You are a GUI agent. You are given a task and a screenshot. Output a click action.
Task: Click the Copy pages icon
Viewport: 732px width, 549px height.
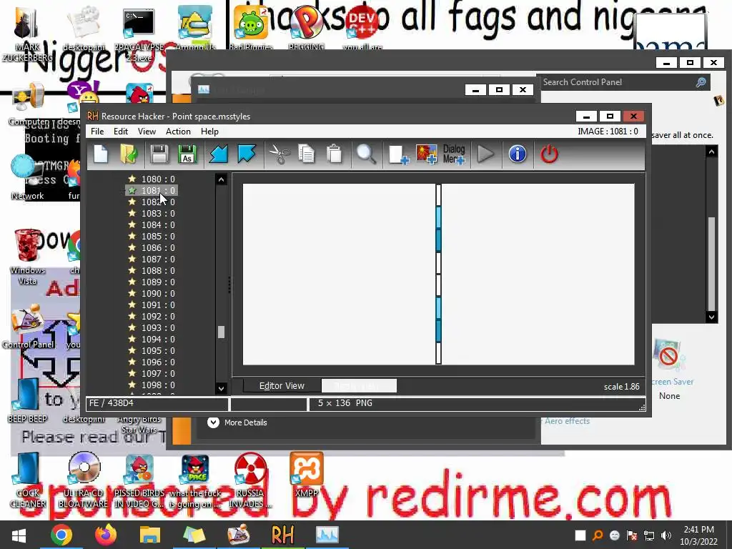tap(306, 154)
